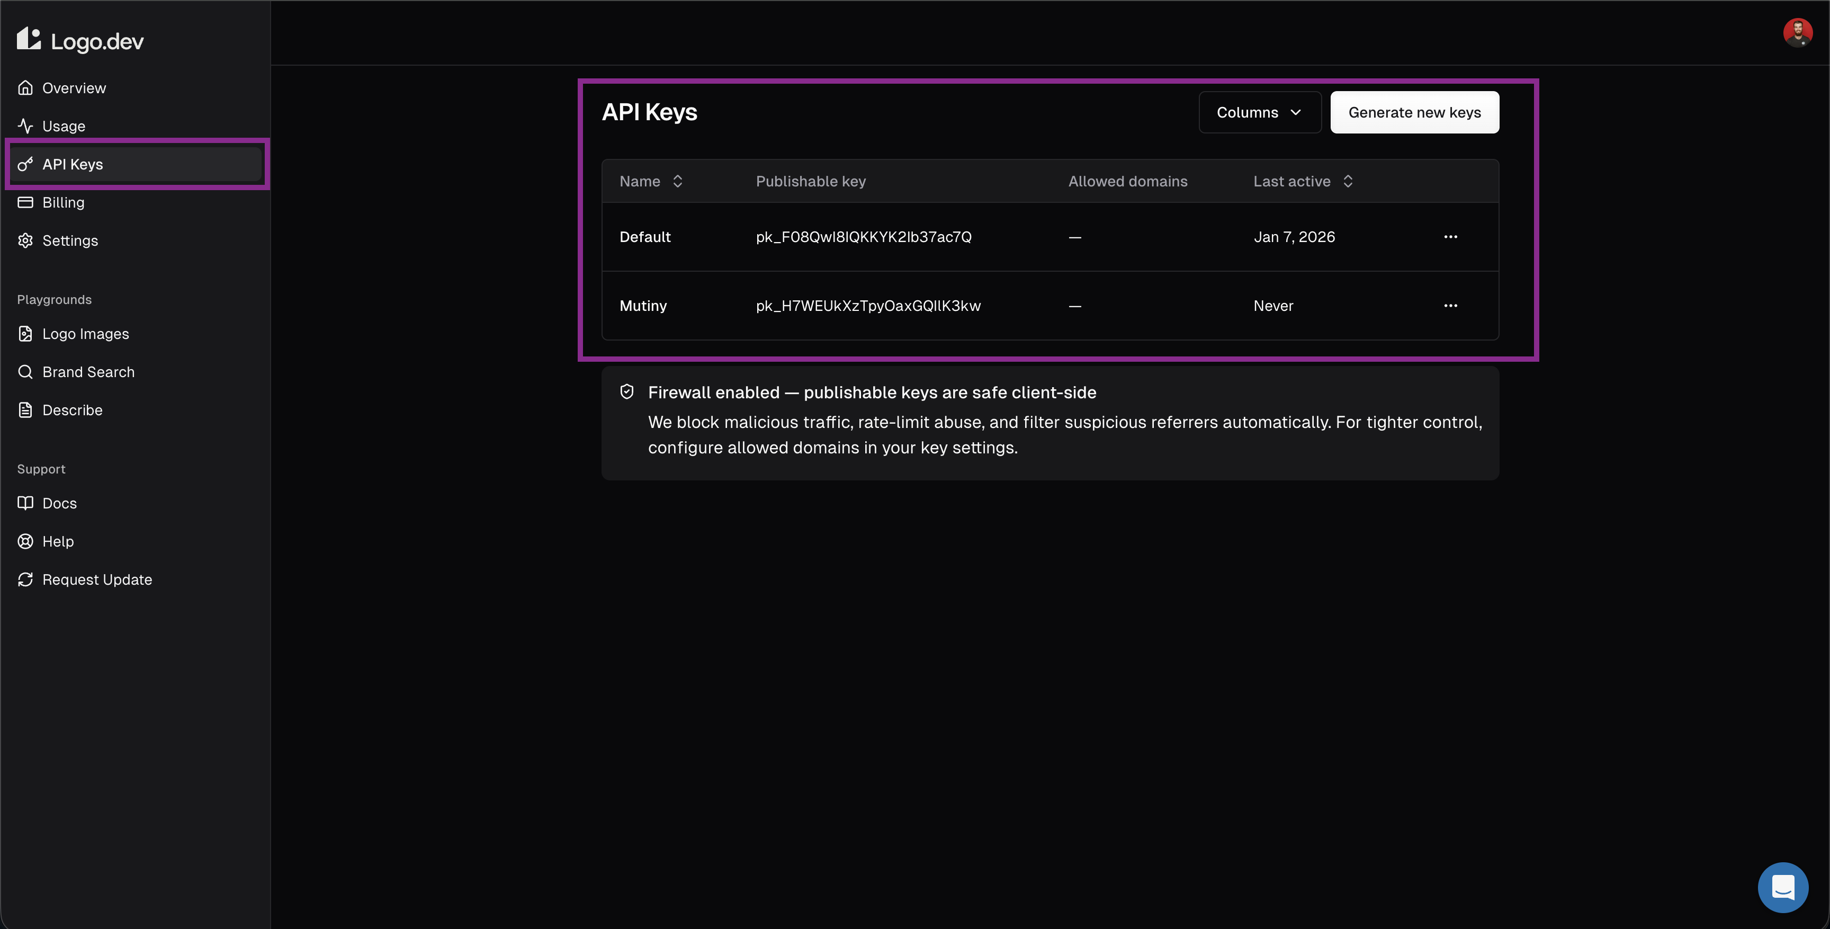Click the Never last active value
The height and width of the screenshot is (929, 1830).
[x=1273, y=306]
